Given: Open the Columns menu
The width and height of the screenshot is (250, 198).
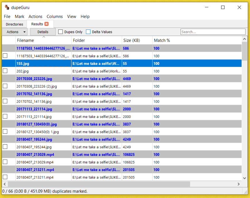Looking at the screenshot, I should tap(55, 16).
